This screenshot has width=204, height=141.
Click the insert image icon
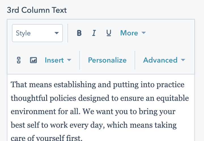tap(33, 60)
